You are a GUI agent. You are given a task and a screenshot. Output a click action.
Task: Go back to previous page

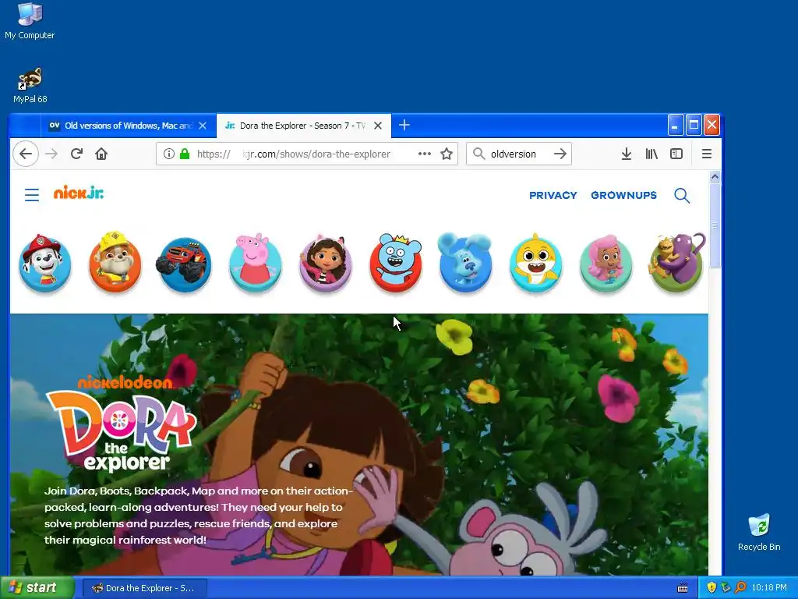(26, 154)
